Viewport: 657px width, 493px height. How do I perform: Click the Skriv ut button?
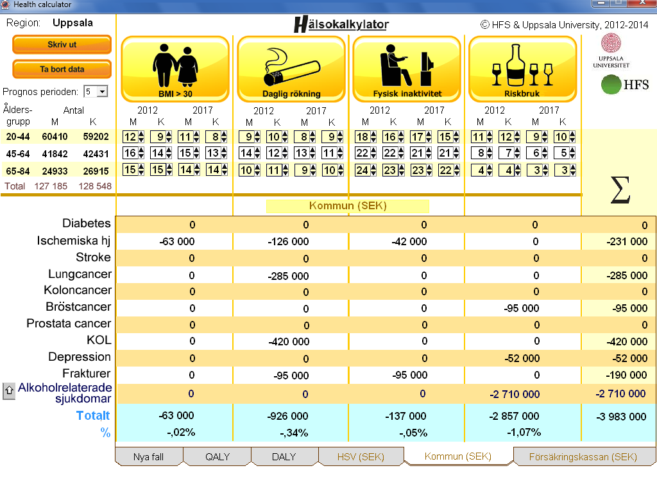[x=62, y=44]
